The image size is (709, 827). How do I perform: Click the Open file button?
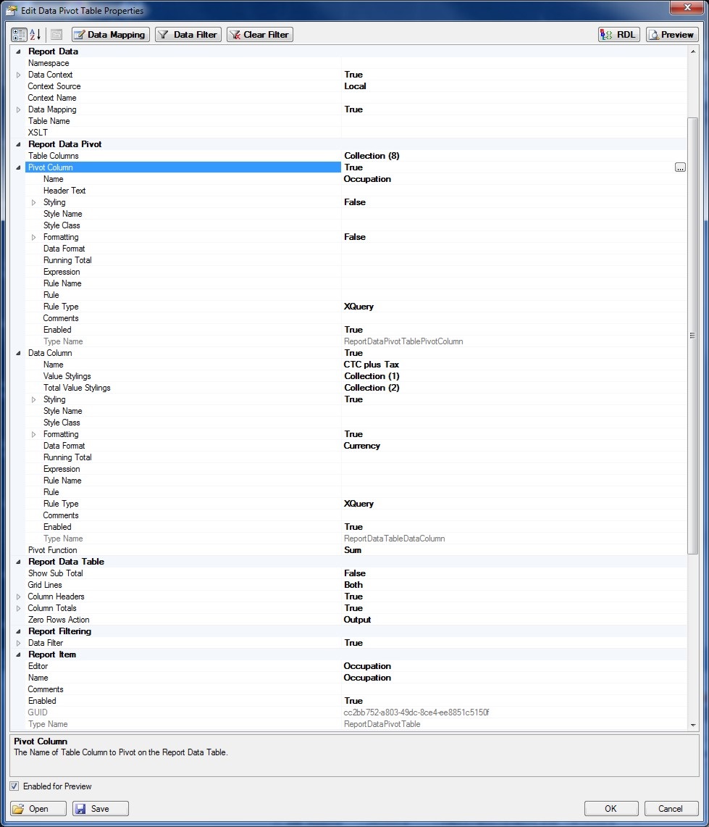coord(38,809)
